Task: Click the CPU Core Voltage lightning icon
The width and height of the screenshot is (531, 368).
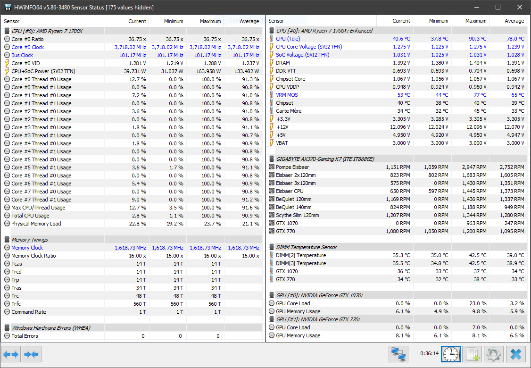Action: tap(272, 46)
